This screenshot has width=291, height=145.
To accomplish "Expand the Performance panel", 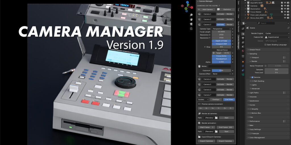I will 268,121.
